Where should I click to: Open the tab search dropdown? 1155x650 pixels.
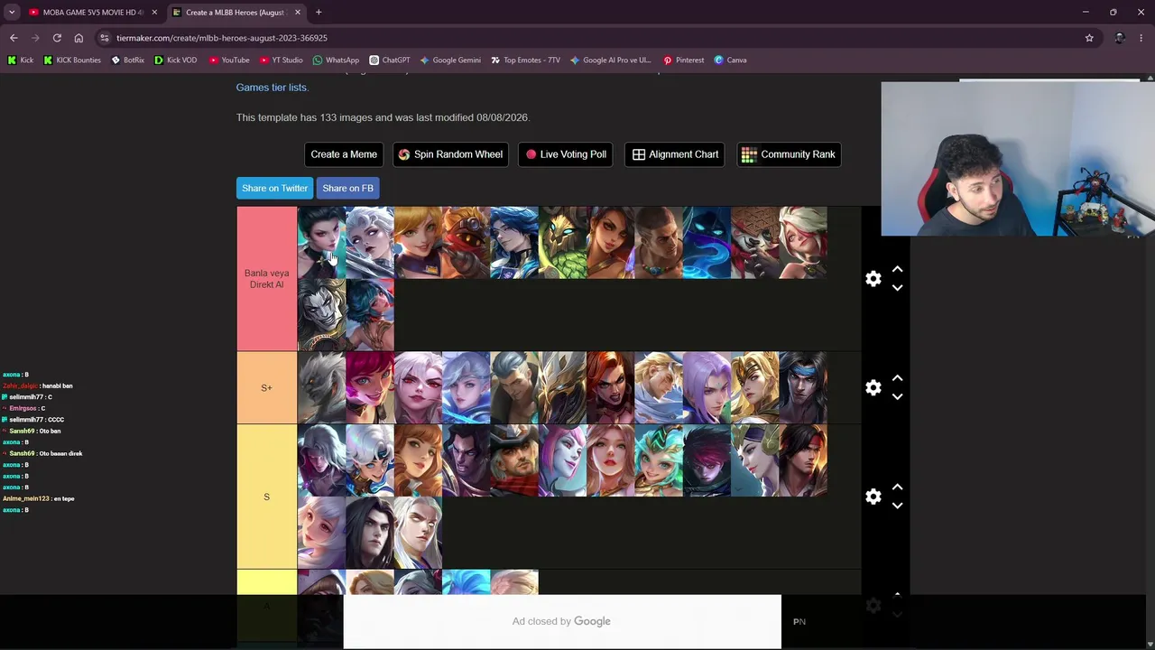click(12, 13)
